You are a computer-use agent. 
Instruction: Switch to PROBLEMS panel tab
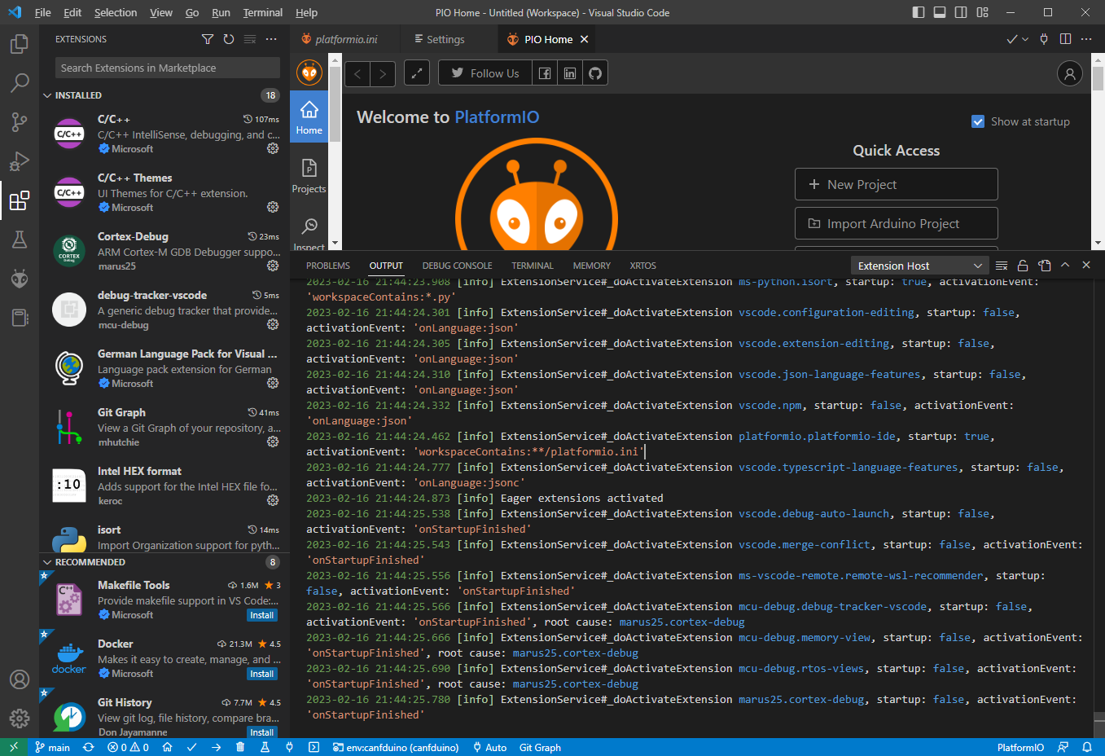[328, 266]
